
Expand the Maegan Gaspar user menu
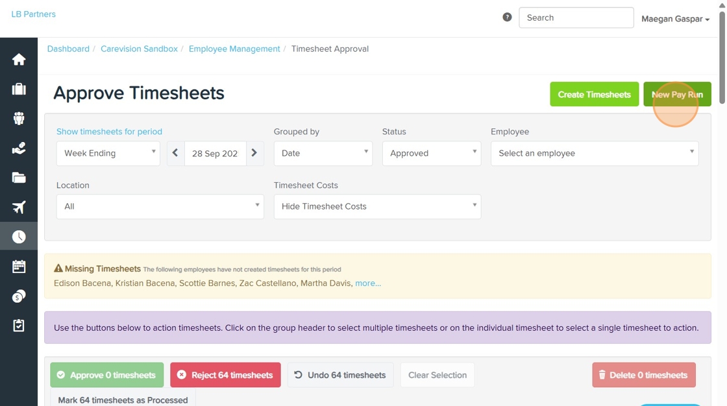point(675,19)
